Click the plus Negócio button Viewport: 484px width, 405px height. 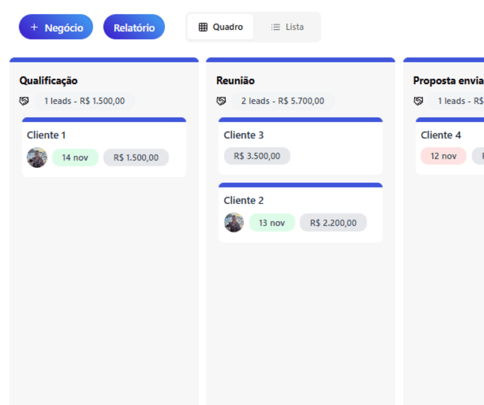[56, 27]
